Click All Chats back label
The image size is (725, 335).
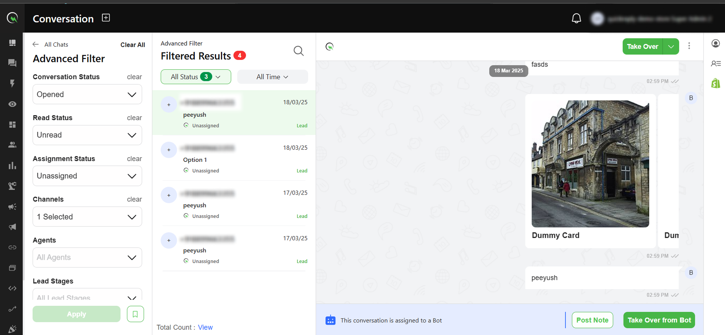coord(56,44)
